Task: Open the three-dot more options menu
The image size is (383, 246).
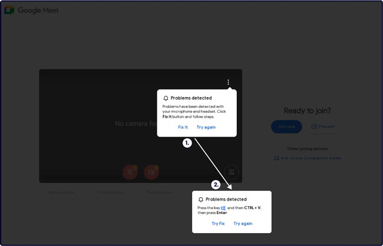Action: tap(228, 82)
